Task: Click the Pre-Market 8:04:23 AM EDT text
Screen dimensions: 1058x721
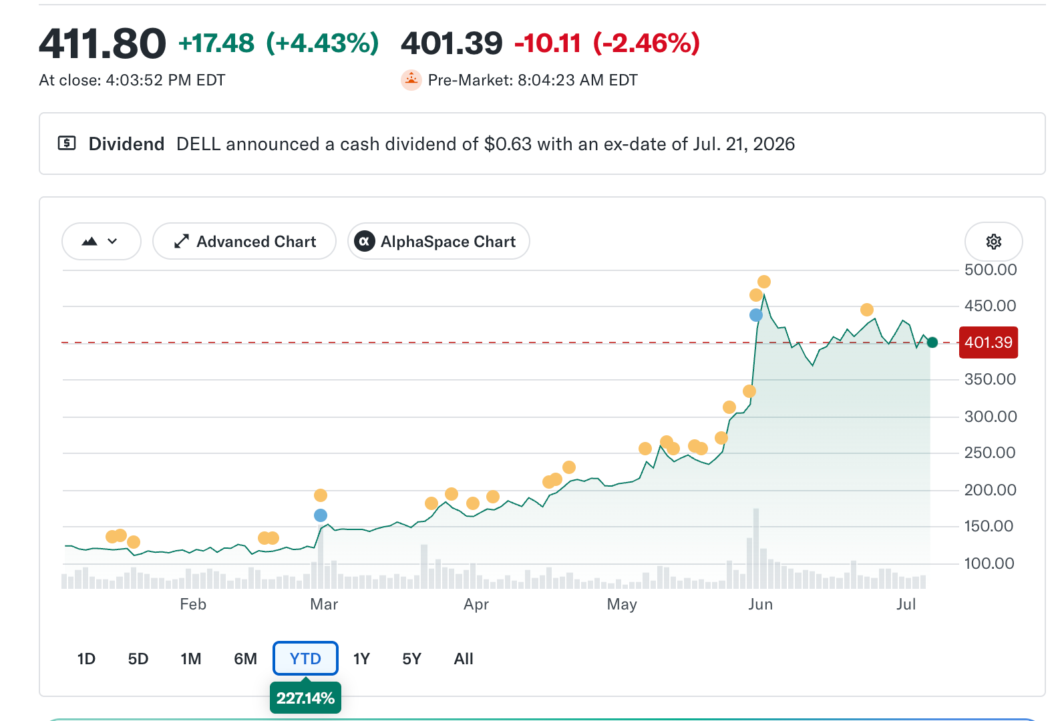Action: [x=533, y=80]
